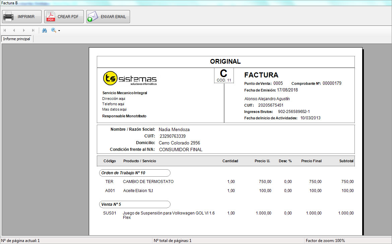Click status bar current page number text

point(20,241)
